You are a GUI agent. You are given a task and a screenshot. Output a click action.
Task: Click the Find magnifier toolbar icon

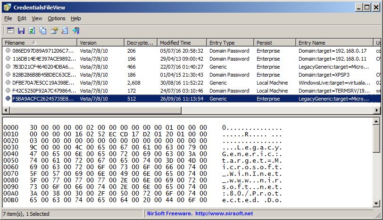click(x=65, y=31)
